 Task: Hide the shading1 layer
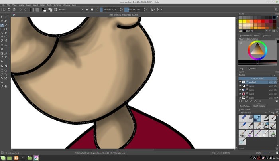click(240, 82)
